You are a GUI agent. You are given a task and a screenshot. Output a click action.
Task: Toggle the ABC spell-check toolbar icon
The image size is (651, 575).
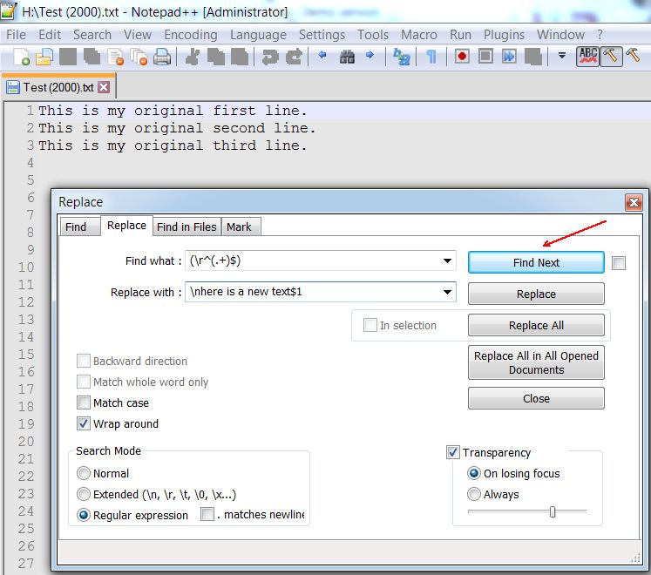pos(588,56)
